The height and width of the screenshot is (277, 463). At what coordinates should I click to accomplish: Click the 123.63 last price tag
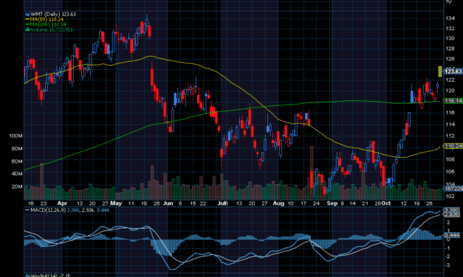point(453,71)
